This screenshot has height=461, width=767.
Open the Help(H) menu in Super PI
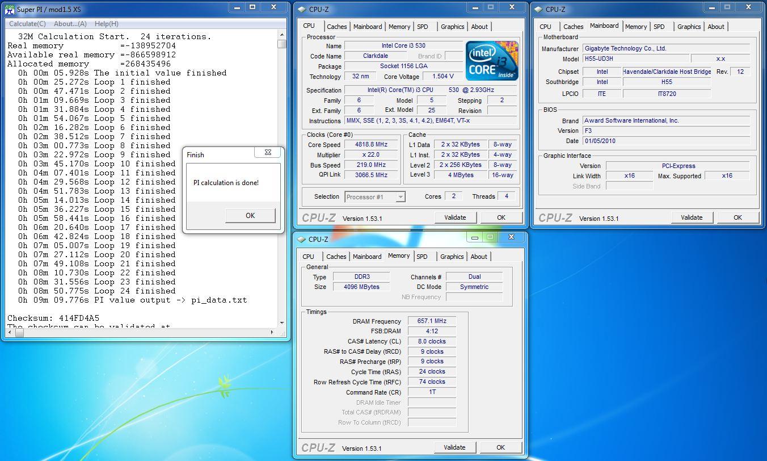coord(107,24)
